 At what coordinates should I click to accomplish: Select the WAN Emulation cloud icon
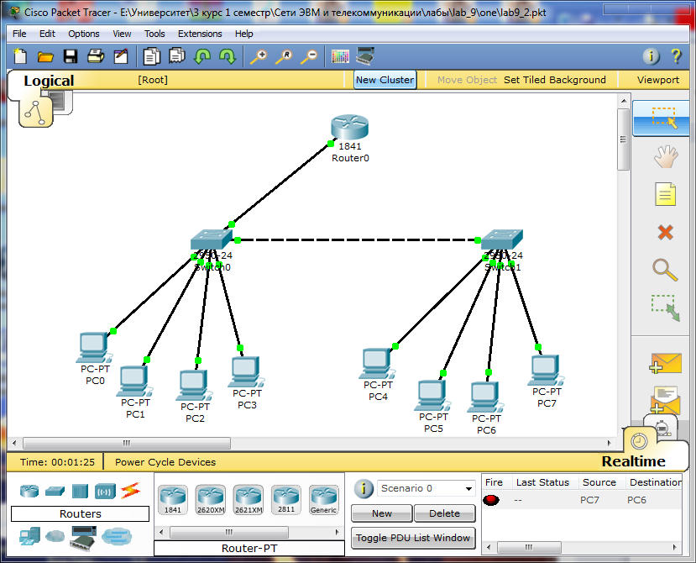pos(55,536)
